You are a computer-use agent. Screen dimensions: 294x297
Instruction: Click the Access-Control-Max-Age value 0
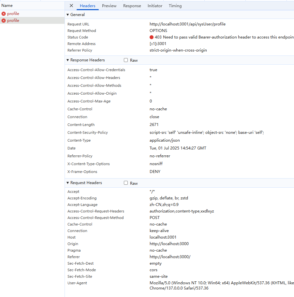151,101
